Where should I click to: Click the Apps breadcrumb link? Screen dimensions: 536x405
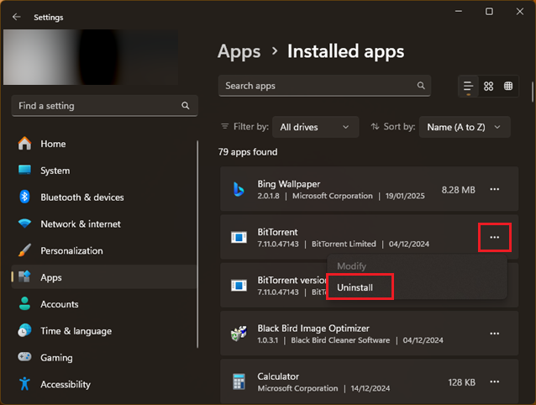pos(239,51)
